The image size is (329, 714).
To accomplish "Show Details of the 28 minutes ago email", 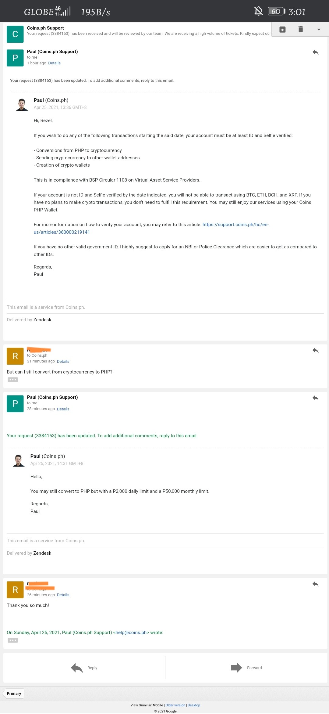I will 63,409.
